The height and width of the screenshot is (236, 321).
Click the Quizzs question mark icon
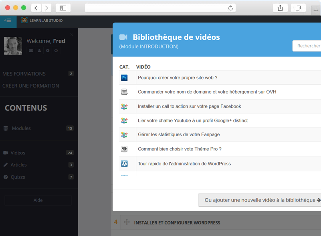(6, 177)
